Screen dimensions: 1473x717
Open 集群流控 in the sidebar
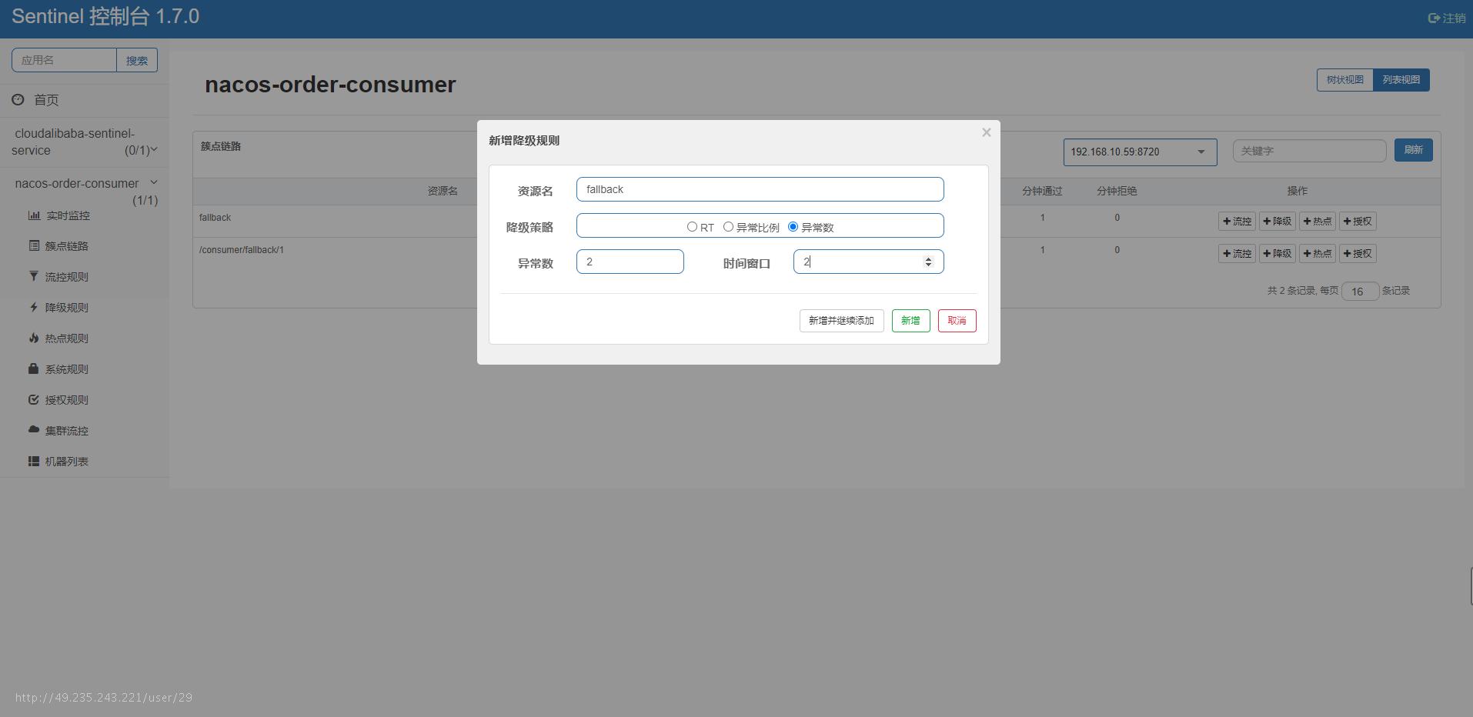tap(66, 431)
